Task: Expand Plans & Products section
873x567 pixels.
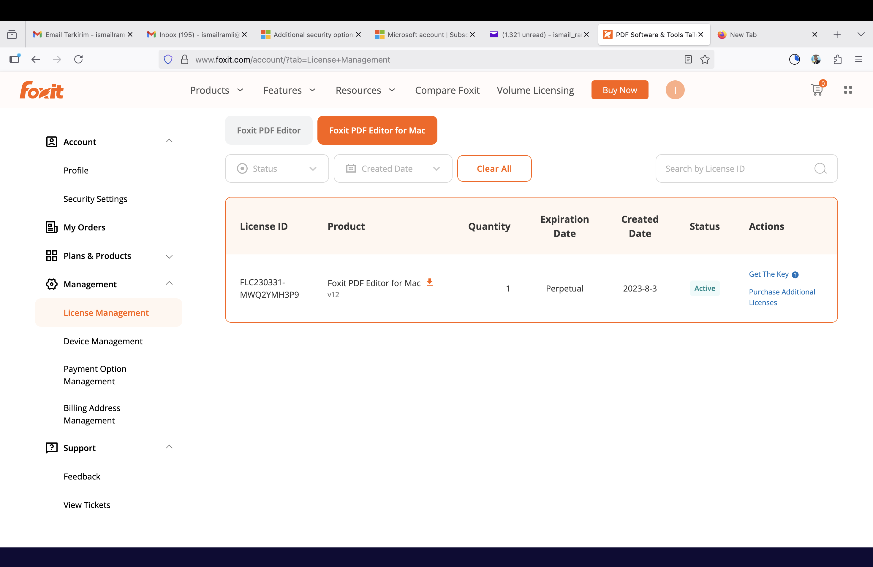Action: [x=169, y=257]
